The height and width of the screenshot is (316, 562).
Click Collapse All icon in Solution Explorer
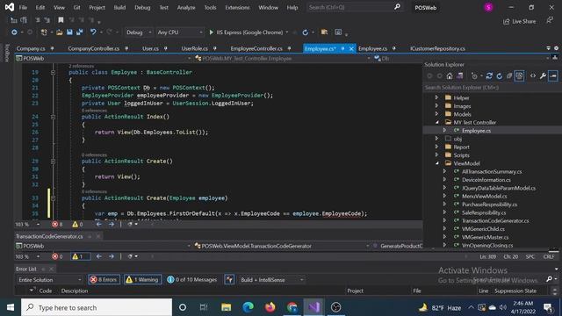(509, 76)
